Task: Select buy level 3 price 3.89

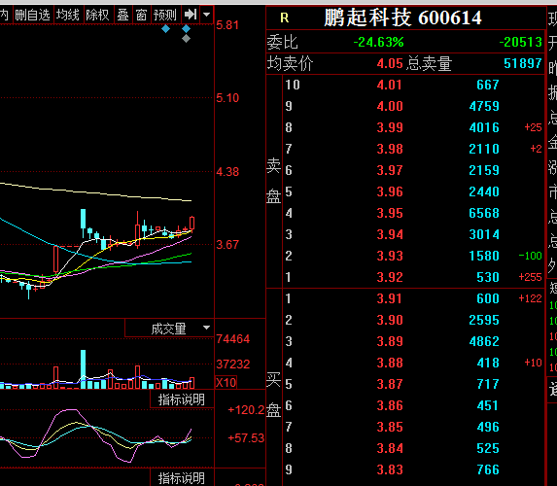Action: pyautogui.click(x=390, y=341)
